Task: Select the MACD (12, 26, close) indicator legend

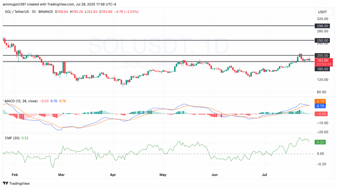Action: pos(21,101)
